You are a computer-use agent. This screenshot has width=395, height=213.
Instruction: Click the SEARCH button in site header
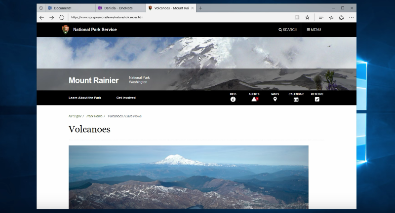[288, 30]
